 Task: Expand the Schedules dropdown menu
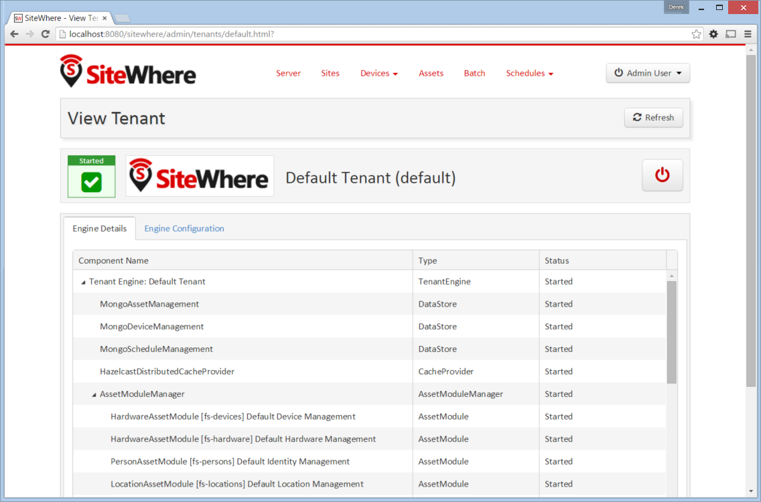click(x=529, y=73)
